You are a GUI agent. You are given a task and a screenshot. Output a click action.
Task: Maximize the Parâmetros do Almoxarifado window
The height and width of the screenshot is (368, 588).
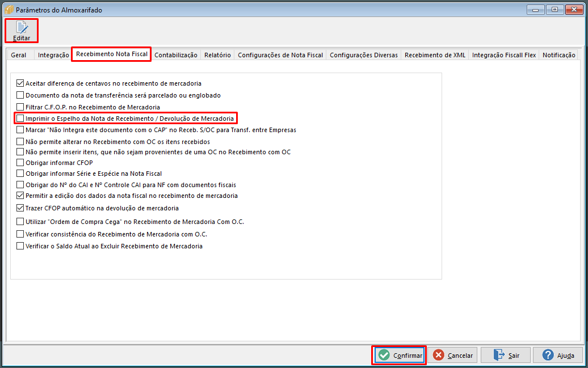555,10
